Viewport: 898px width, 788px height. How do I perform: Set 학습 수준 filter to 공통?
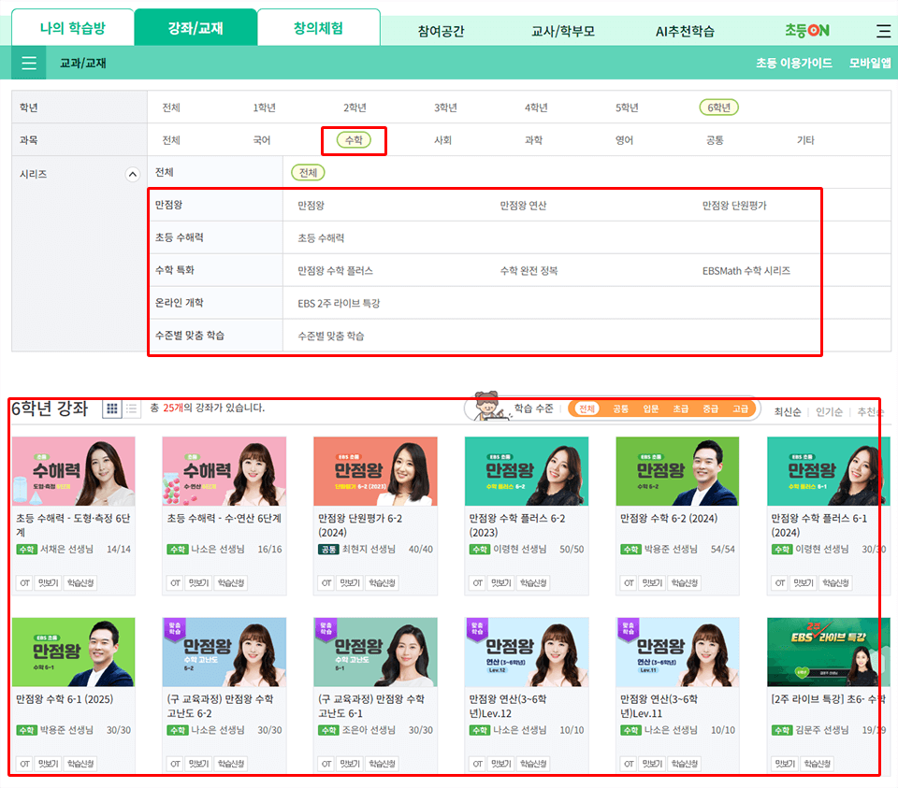pyautogui.click(x=620, y=408)
